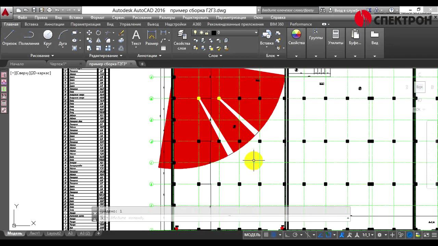Screen dimensions: 438x246
Task: Toggle 2D object snap
Action: [x=328, y=235]
